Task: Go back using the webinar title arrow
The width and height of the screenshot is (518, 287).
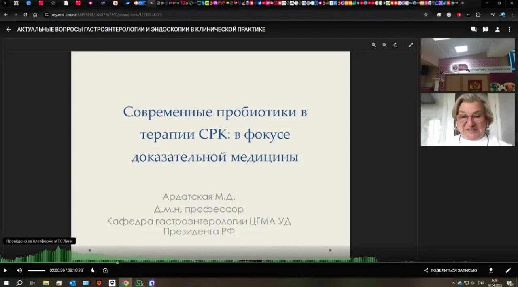Action: 8,30
